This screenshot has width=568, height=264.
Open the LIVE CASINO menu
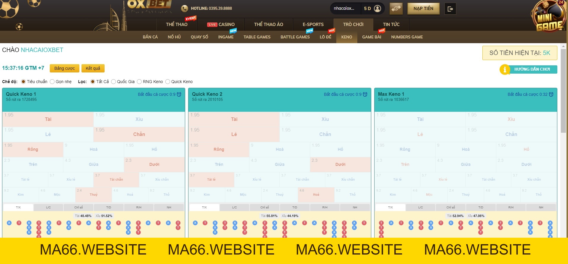click(221, 25)
